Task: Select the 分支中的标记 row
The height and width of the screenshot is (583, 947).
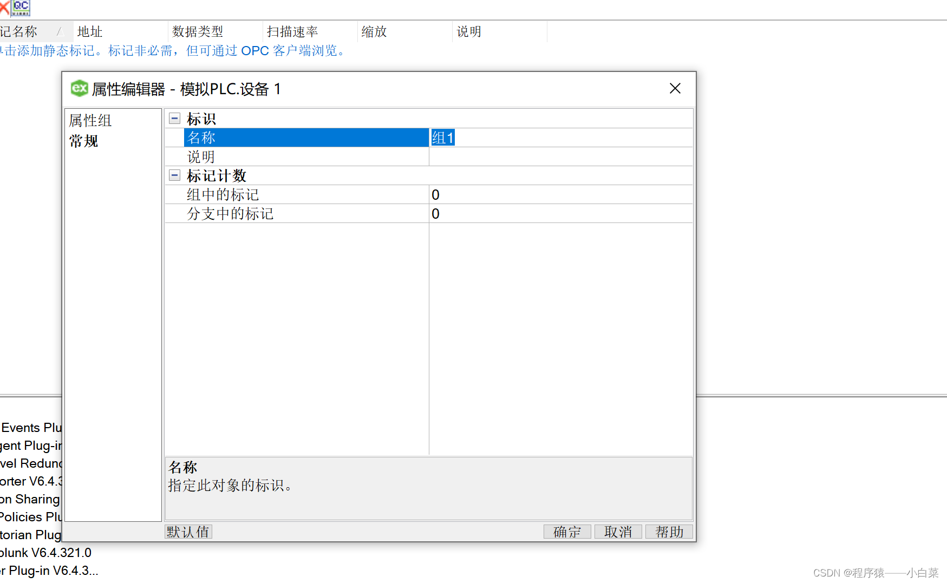Action: coord(306,213)
